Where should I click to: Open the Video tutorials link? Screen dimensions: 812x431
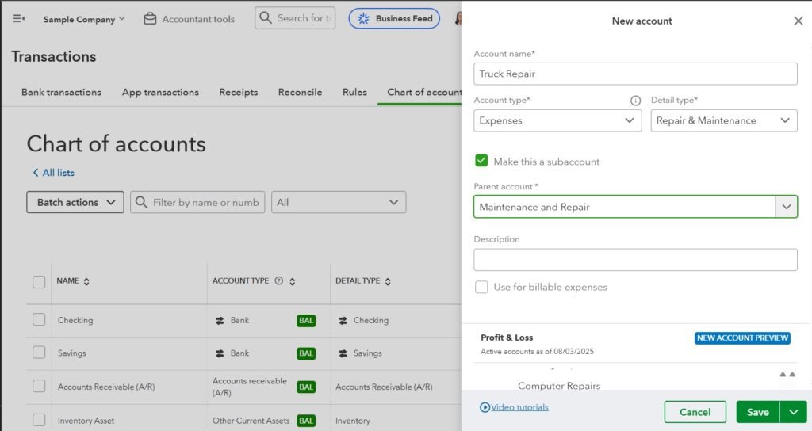[x=519, y=407]
